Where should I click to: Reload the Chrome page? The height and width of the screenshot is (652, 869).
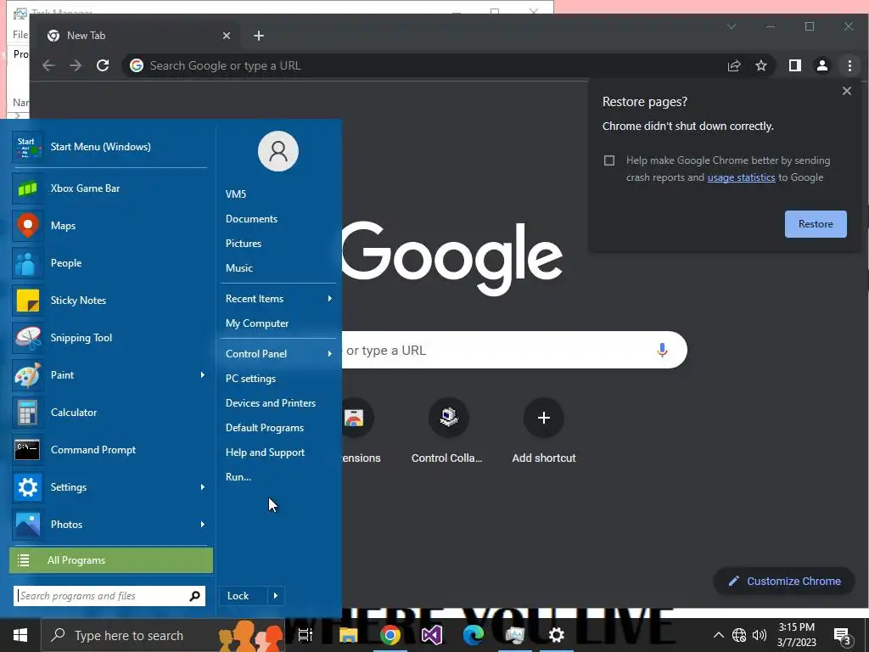(103, 65)
